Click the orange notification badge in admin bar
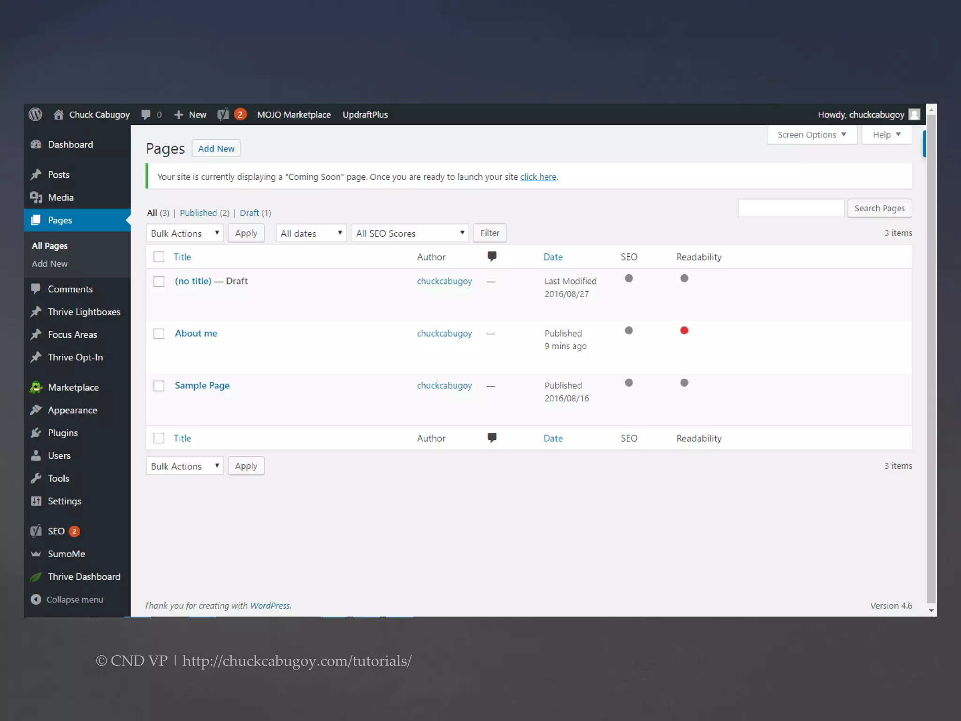The width and height of the screenshot is (961, 721). coord(240,115)
